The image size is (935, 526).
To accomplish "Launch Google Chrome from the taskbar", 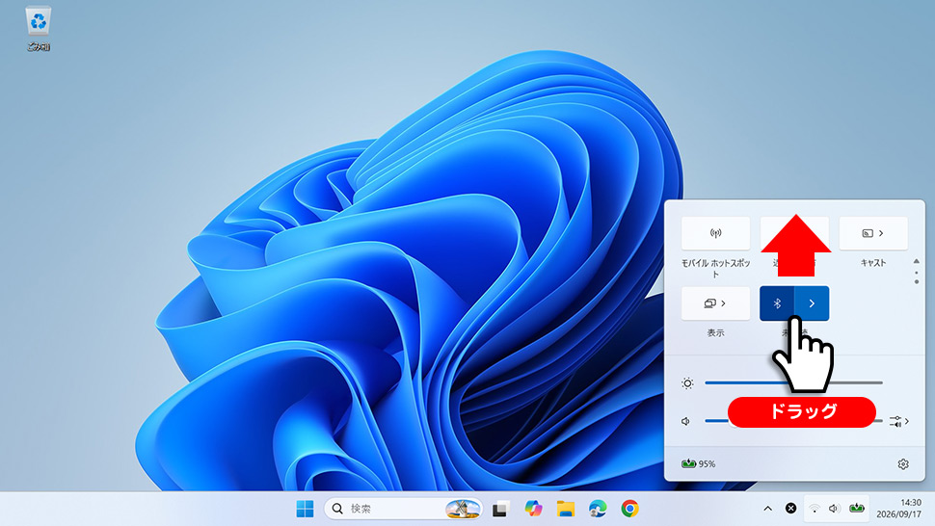I will tap(629, 509).
